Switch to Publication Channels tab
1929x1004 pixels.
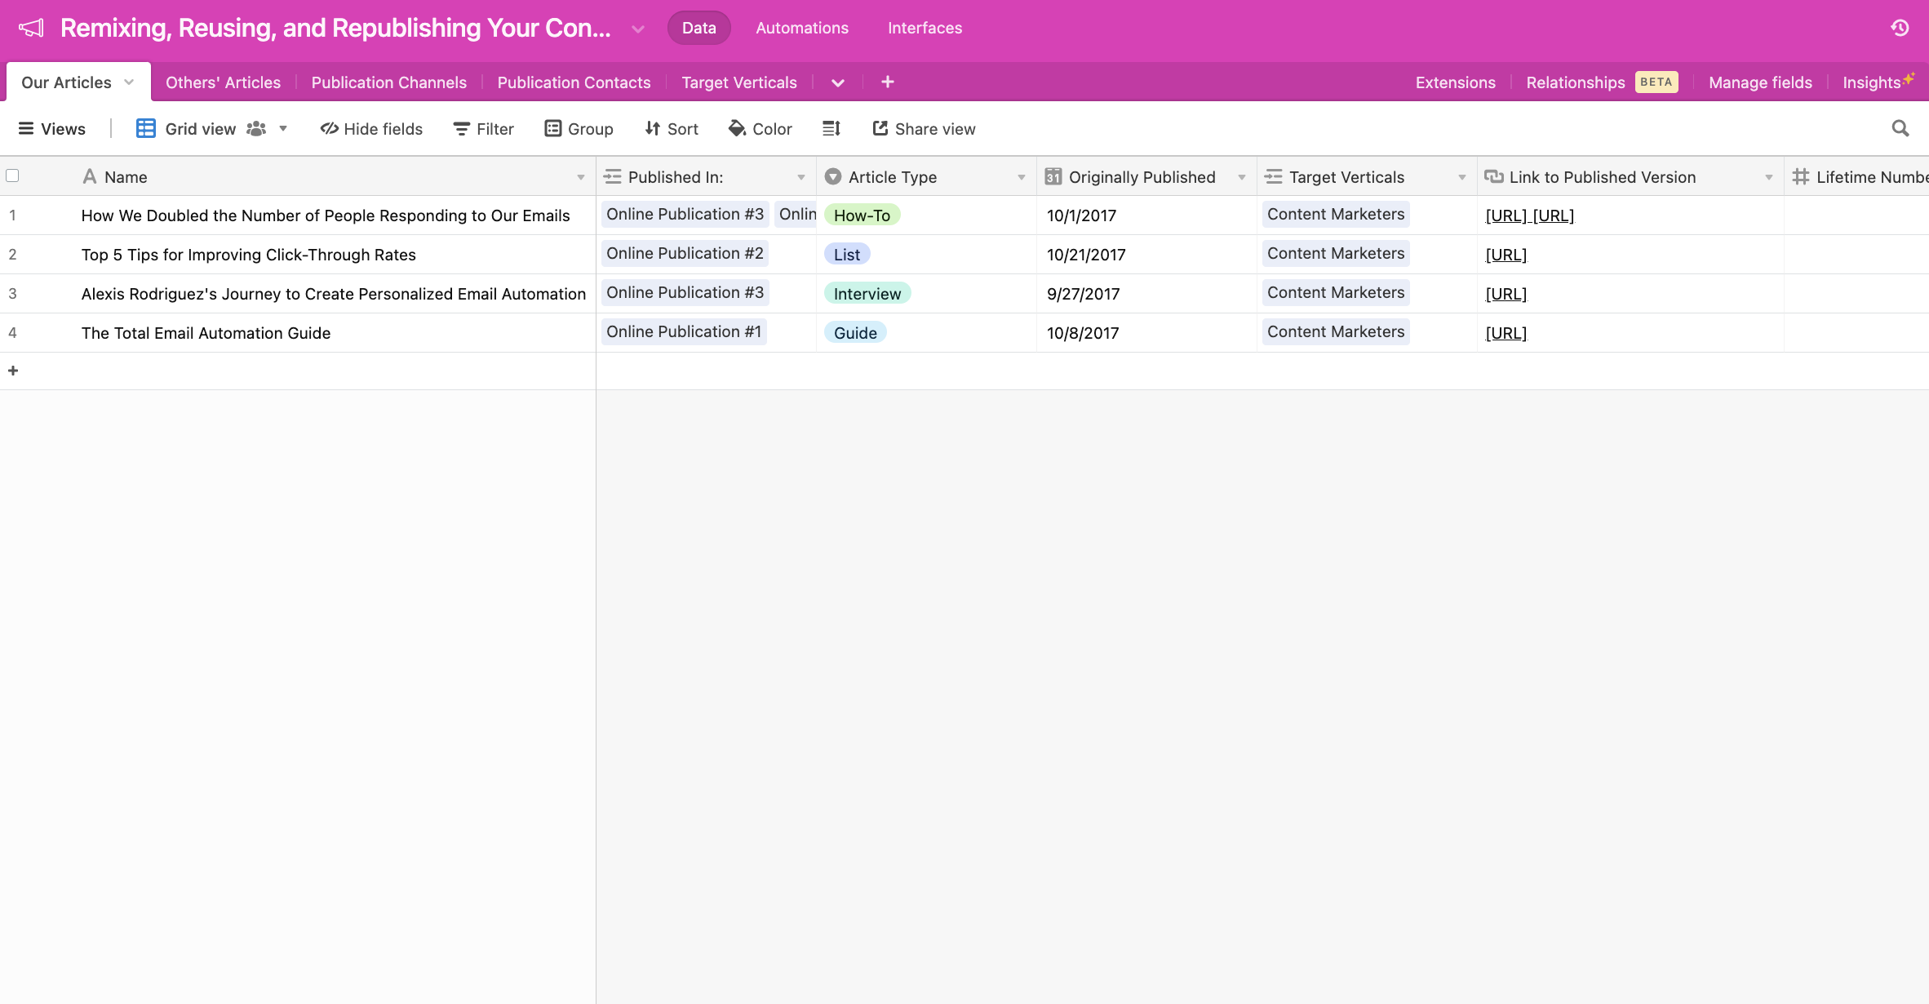(x=388, y=82)
